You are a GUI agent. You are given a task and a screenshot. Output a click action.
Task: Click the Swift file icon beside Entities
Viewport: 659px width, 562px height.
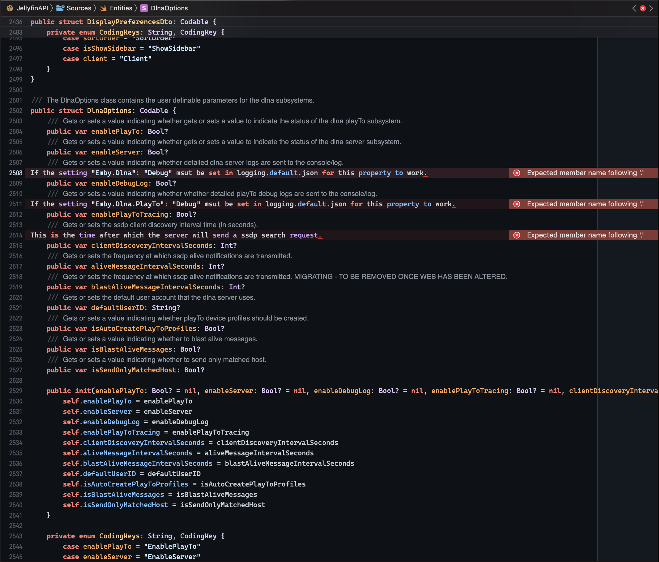click(x=103, y=8)
